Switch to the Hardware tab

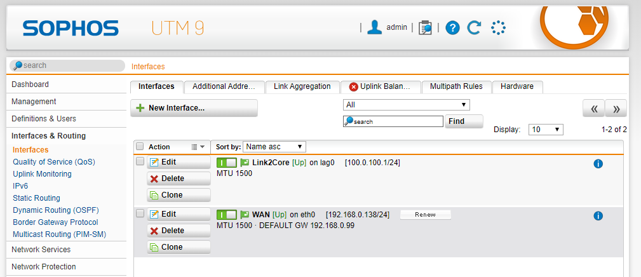click(x=517, y=86)
